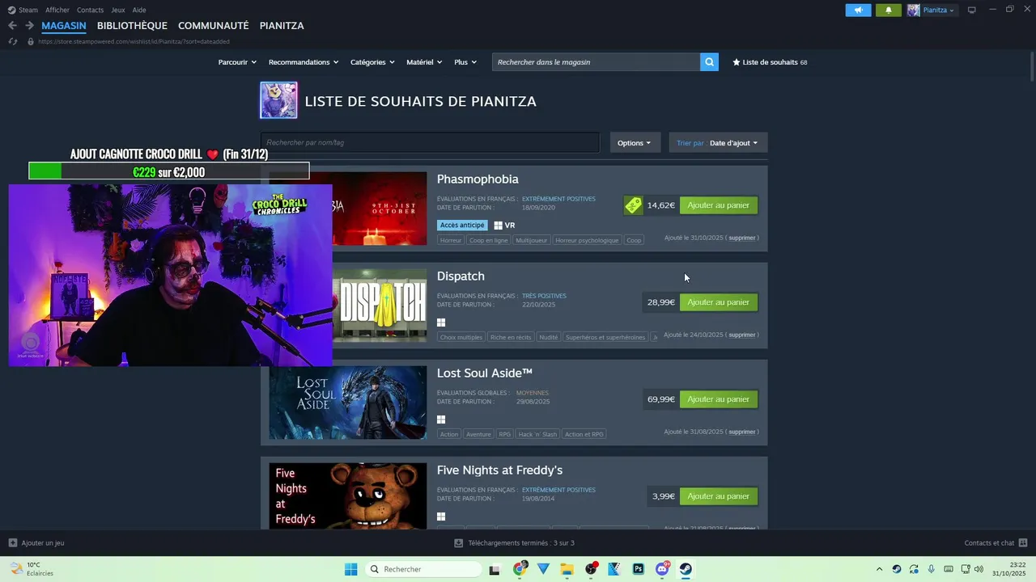Image resolution: width=1036 pixels, height=582 pixels.
Task: Open the Lost Soul Aside™ title
Action: point(485,373)
